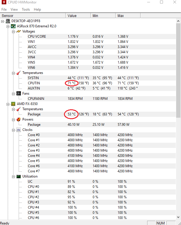Open the Tools menu
This screenshot has height=225, width=181.
coord(26,9)
